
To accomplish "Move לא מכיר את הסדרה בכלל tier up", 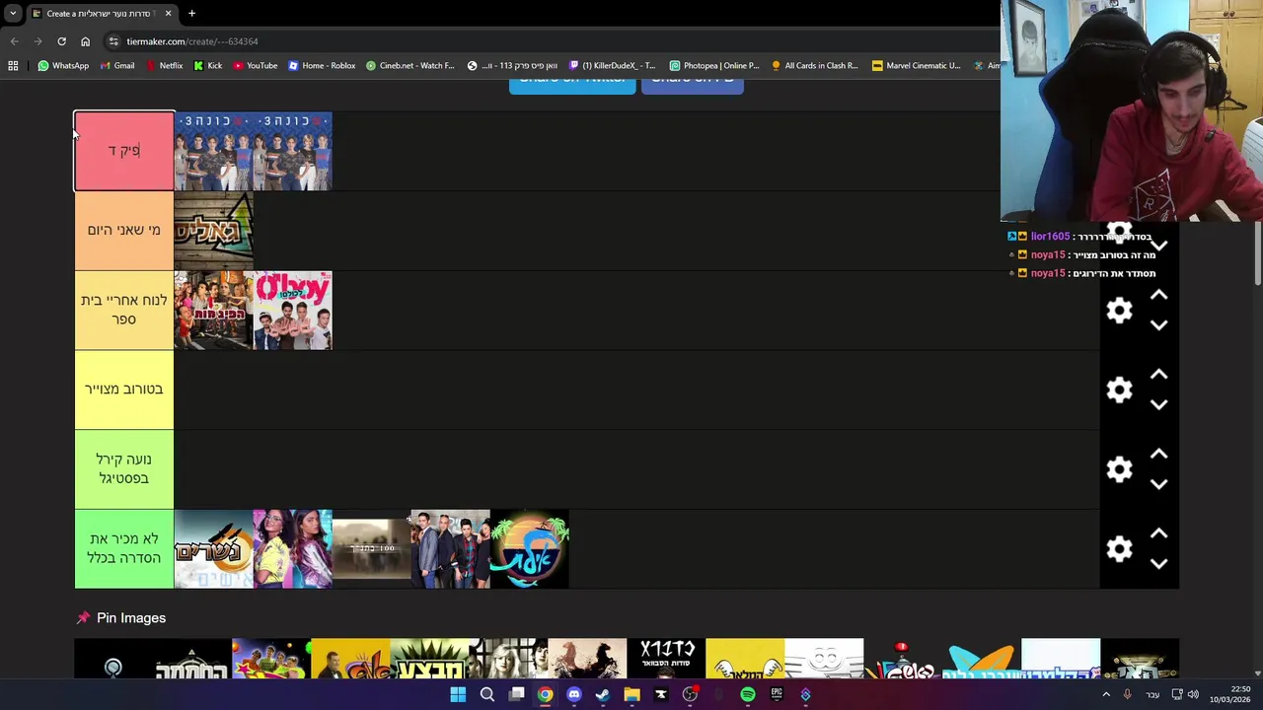I will [1158, 534].
